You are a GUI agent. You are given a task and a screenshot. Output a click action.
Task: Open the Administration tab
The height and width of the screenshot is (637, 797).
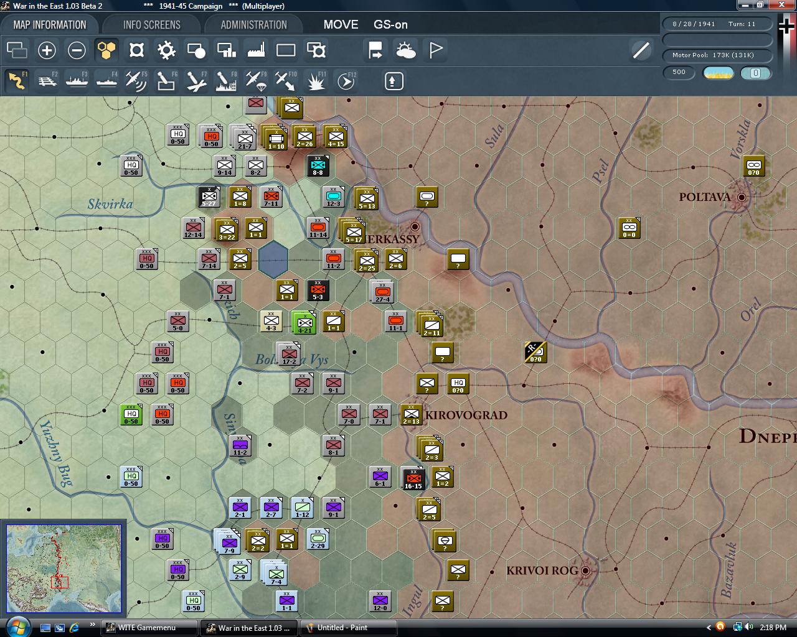[x=253, y=25]
